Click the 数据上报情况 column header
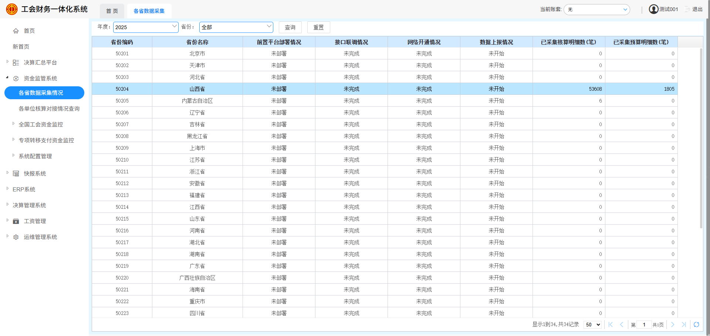 click(497, 42)
